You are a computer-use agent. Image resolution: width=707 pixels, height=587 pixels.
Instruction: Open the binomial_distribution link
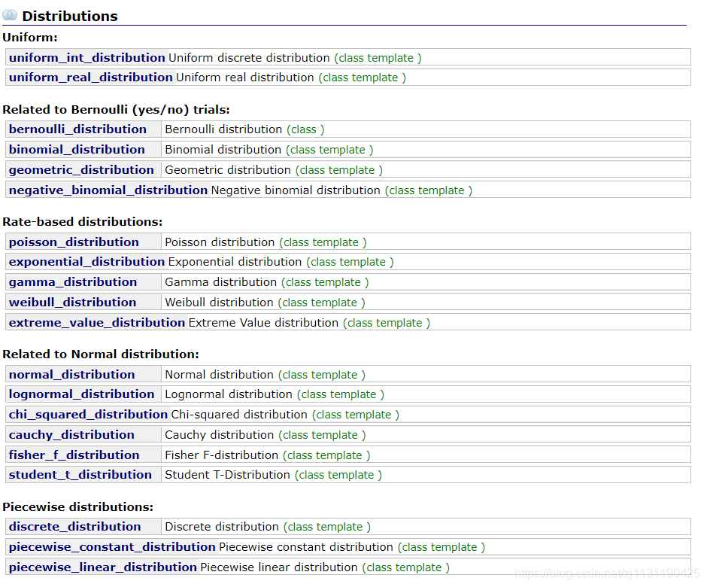pos(77,150)
